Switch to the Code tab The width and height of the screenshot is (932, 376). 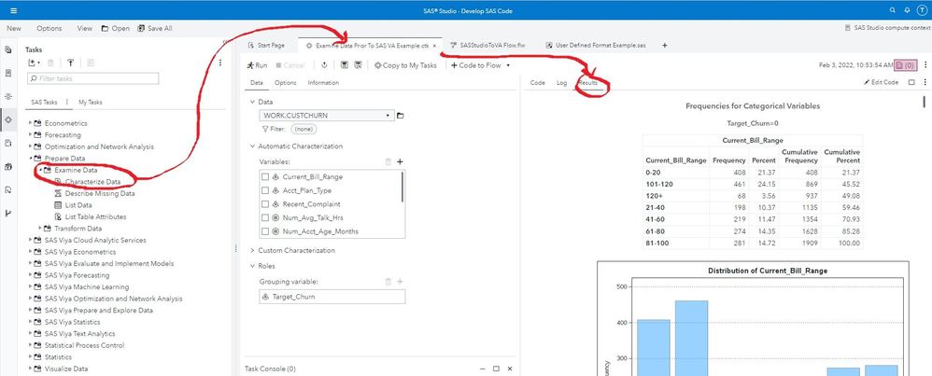537,82
